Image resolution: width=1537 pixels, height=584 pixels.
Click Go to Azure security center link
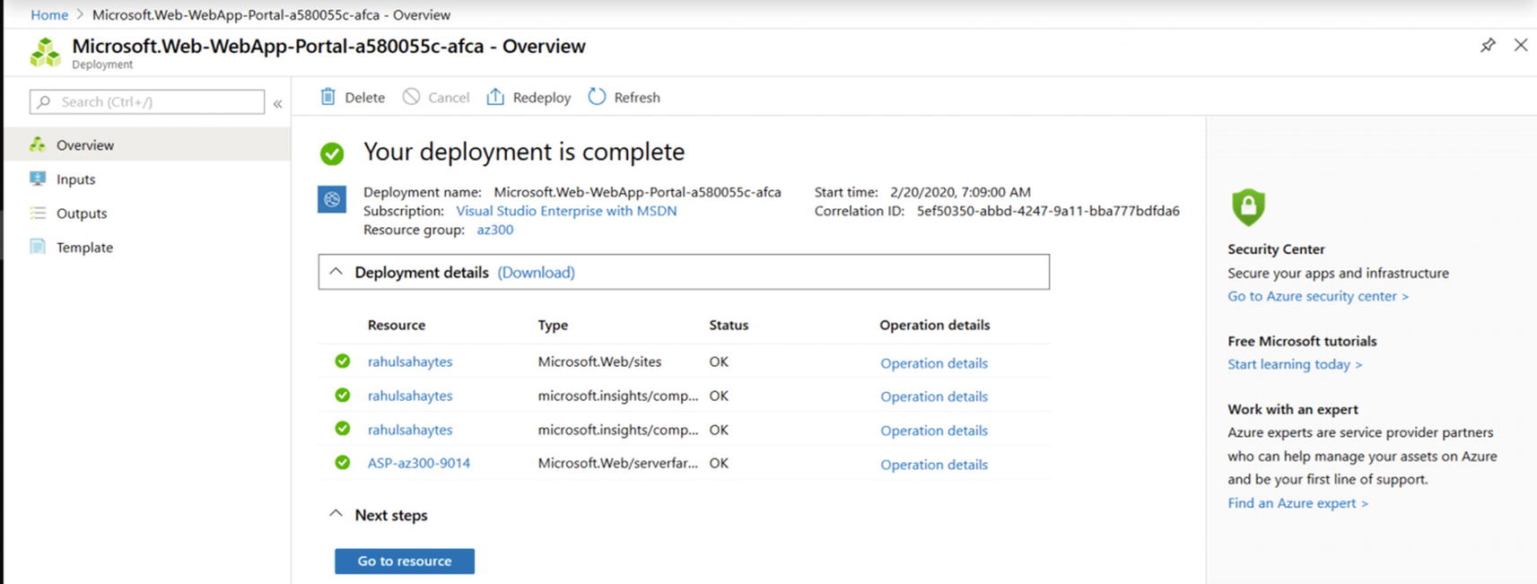[1318, 296]
